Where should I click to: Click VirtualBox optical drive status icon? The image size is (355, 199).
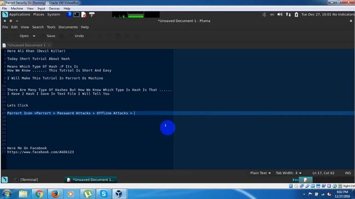click(x=296, y=186)
